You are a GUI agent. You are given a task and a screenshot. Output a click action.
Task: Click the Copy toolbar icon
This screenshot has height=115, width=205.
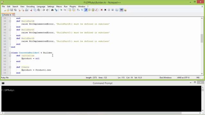pos(35,10)
